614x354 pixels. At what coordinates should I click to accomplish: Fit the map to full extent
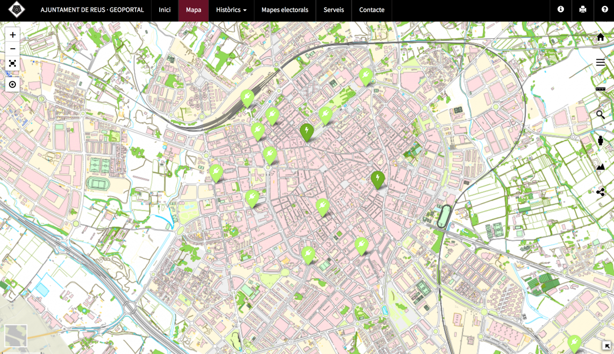13,63
